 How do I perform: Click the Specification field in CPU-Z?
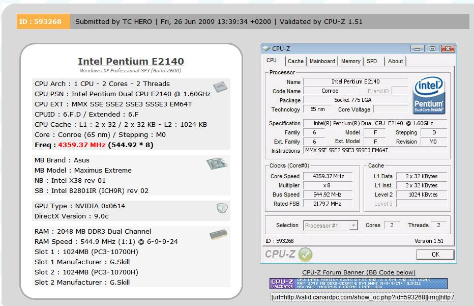(x=375, y=124)
